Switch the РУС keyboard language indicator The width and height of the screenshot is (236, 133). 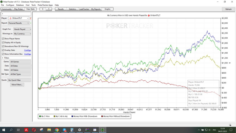[214, 130]
